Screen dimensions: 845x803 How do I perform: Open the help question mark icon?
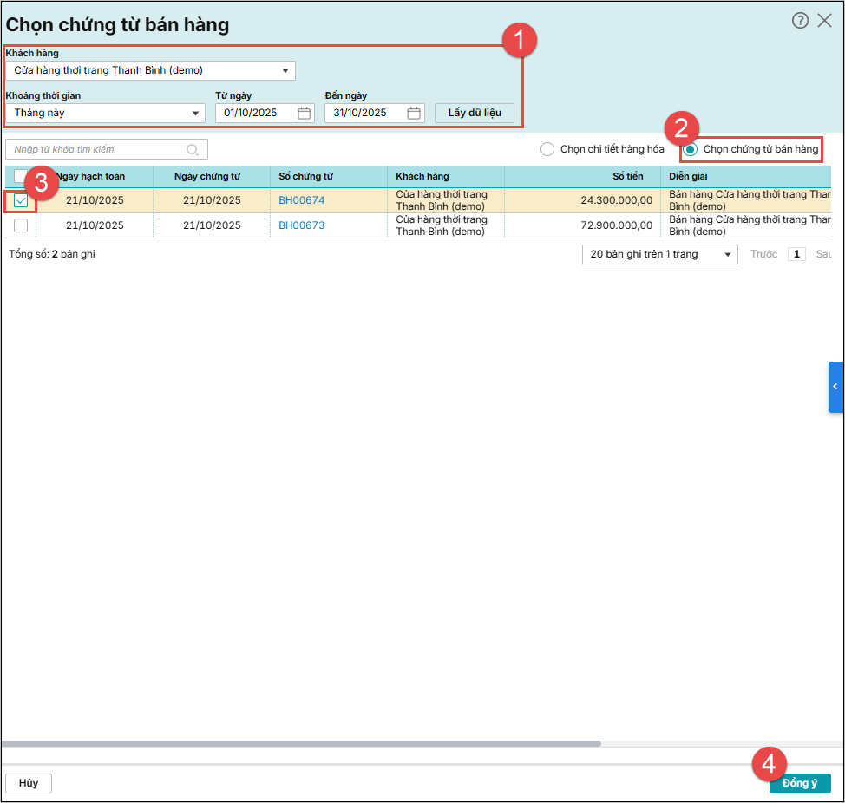click(x=800, y=21)
